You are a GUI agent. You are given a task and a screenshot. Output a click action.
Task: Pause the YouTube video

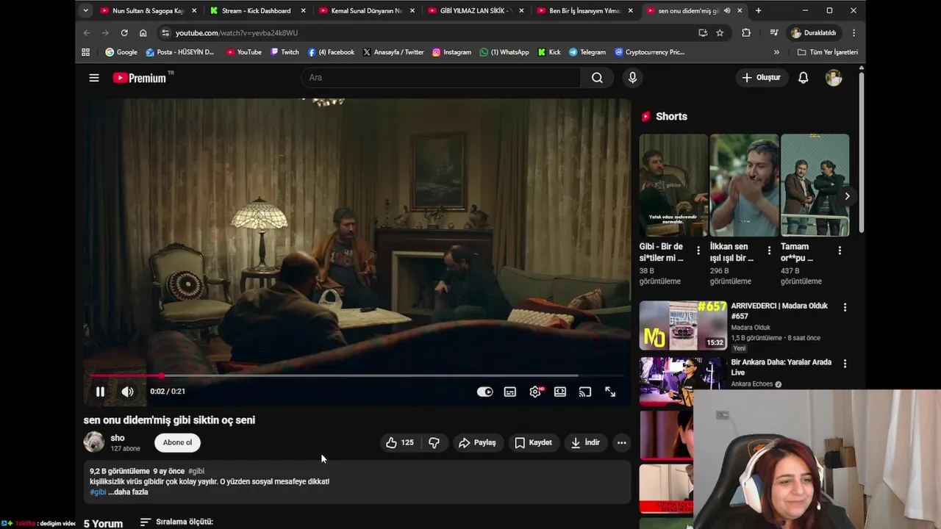(x=100, y=392)
